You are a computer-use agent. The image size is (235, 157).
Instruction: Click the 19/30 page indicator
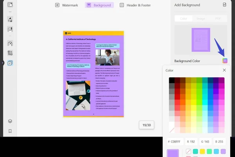coord(146,125)
